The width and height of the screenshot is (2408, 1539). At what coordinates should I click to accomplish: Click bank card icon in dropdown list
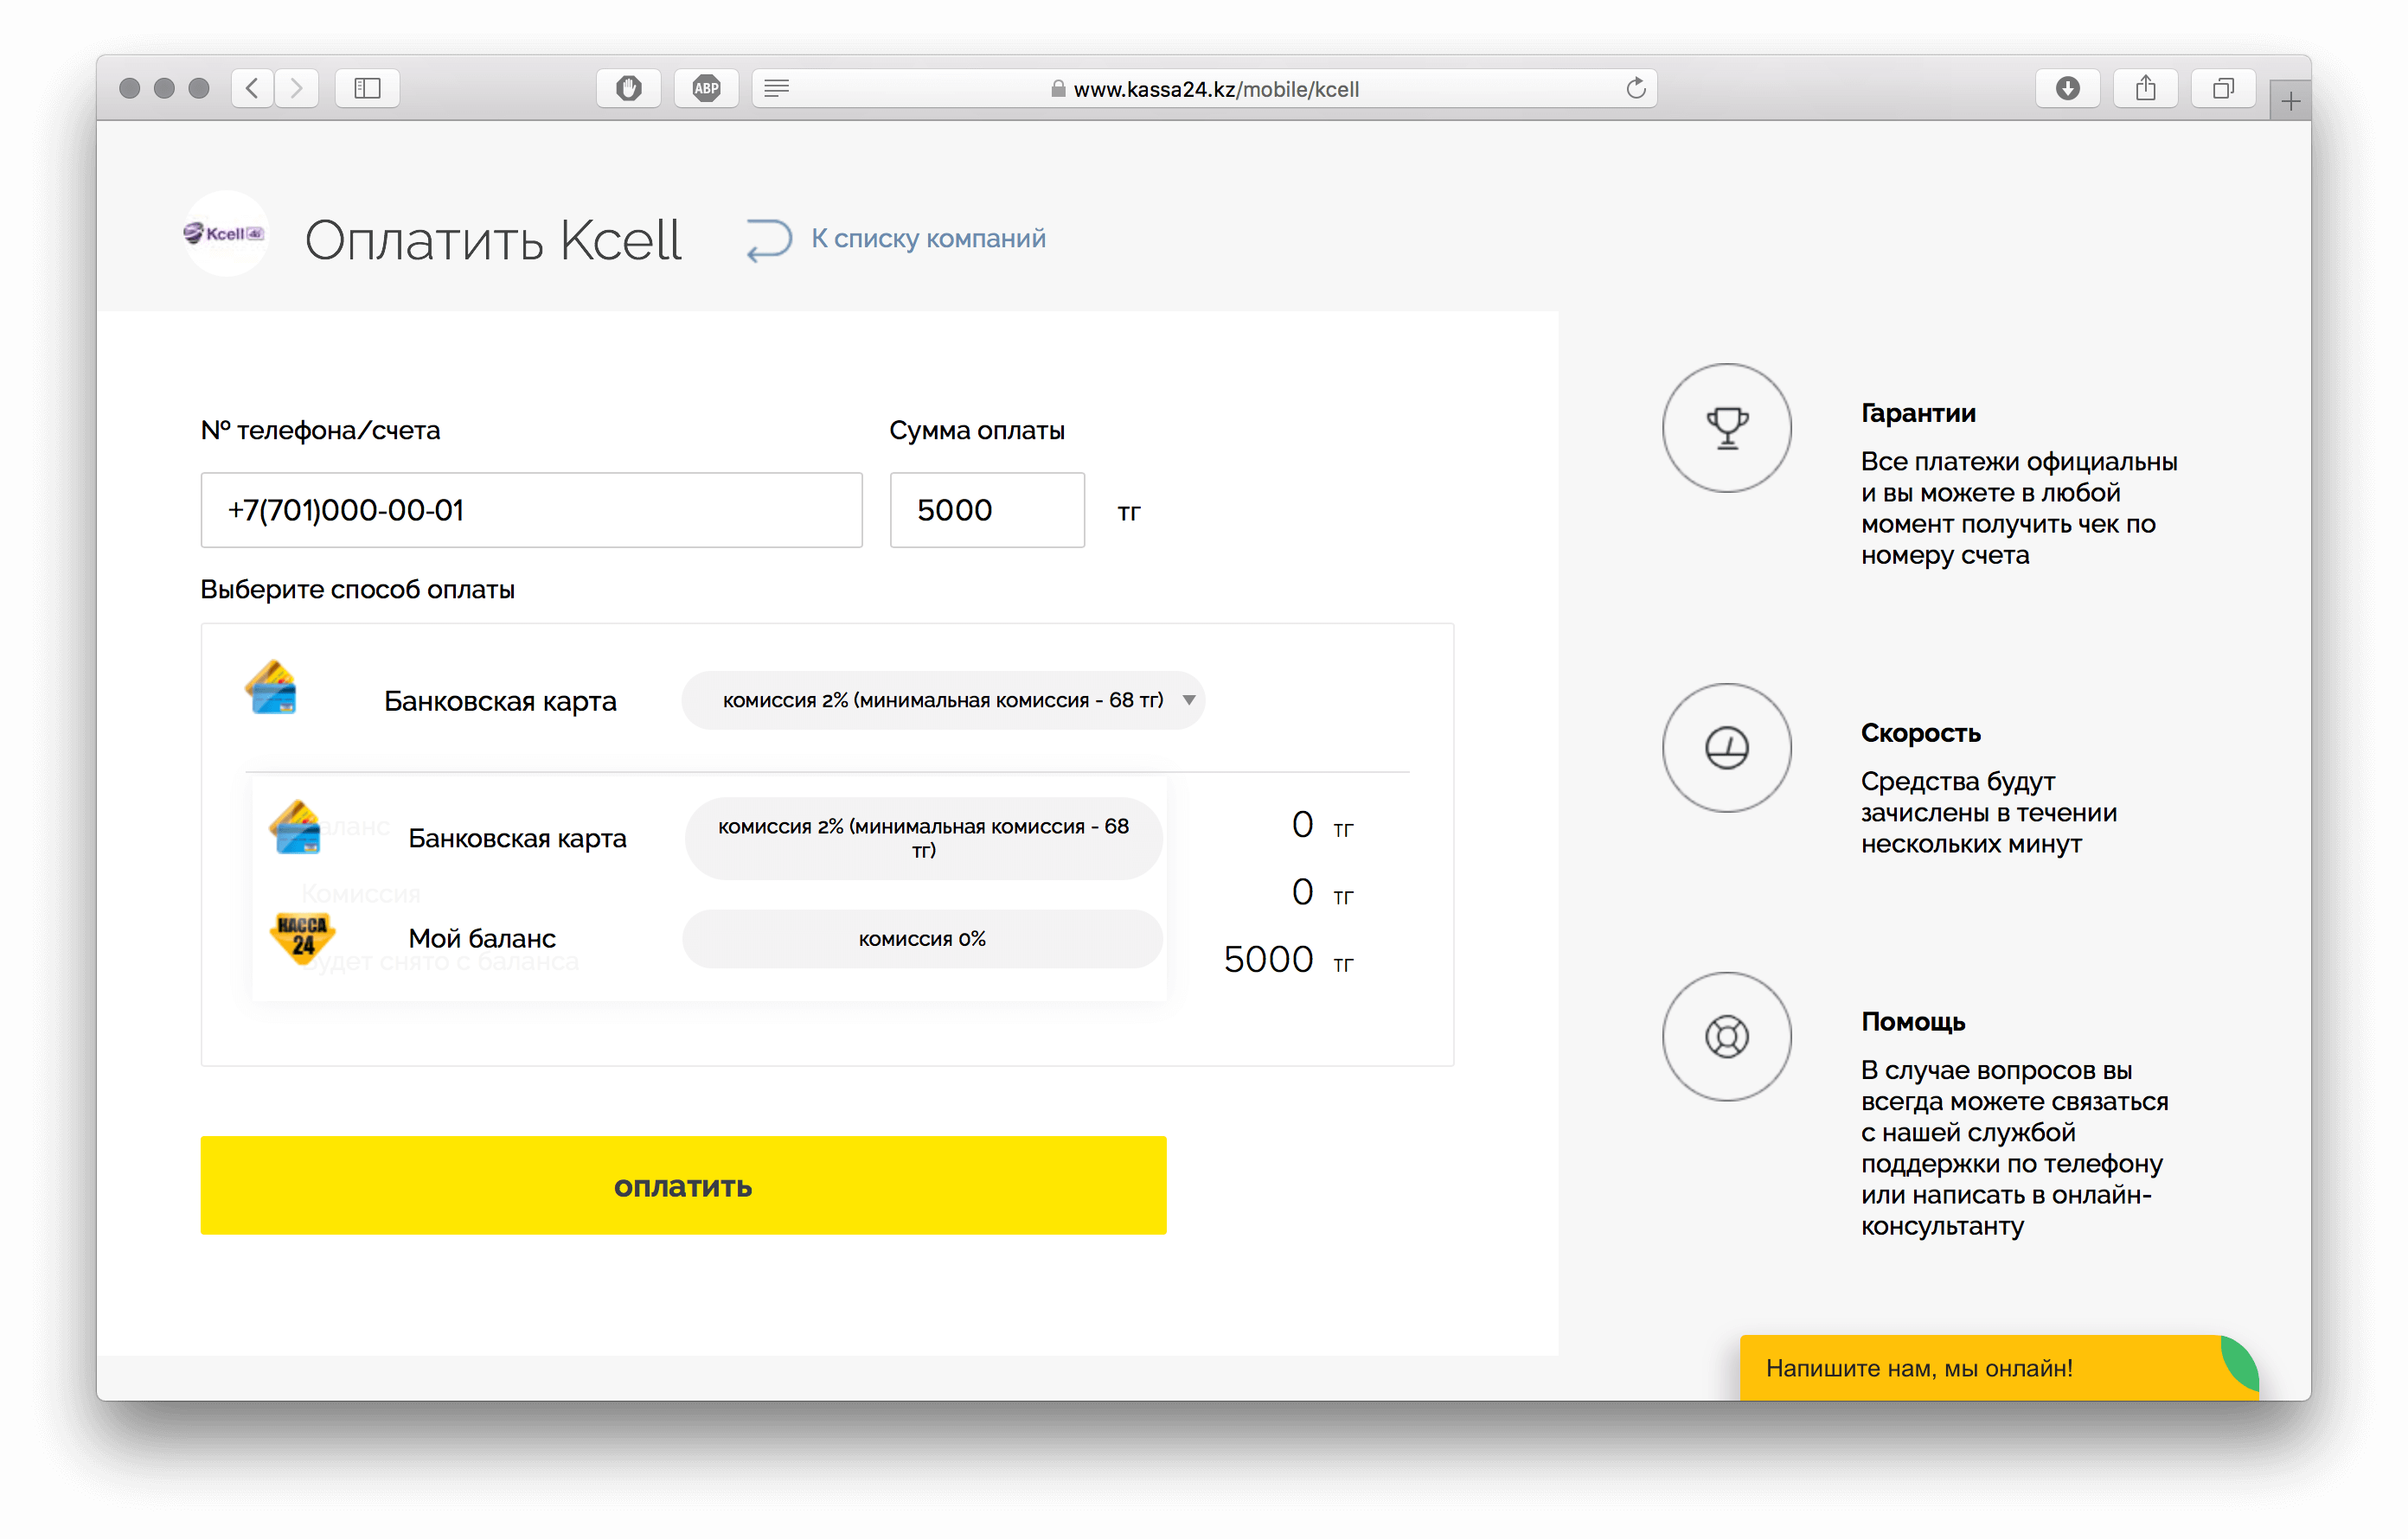pos(296,827)
